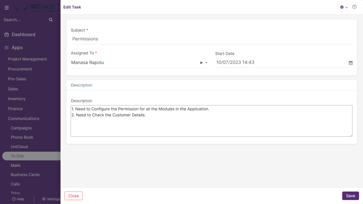The height and width of the screenshot is (204, 363).
Task: Open the Start Date calendar picker
Action: coord(351,63)
